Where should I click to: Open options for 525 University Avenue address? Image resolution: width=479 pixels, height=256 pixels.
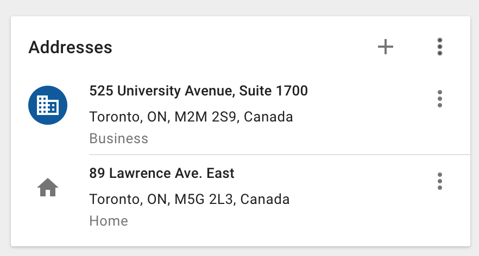(440, 99)
